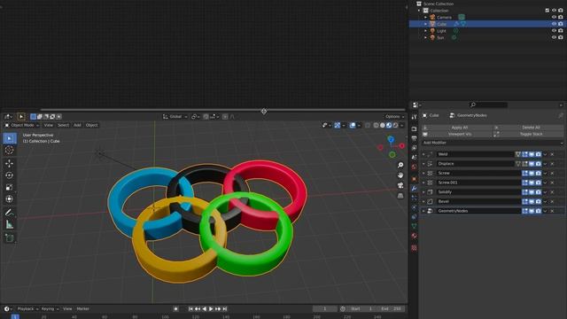This screenshot has height=319, width=567.
Task: Click the Viewport Vis button
Action: 457,134
